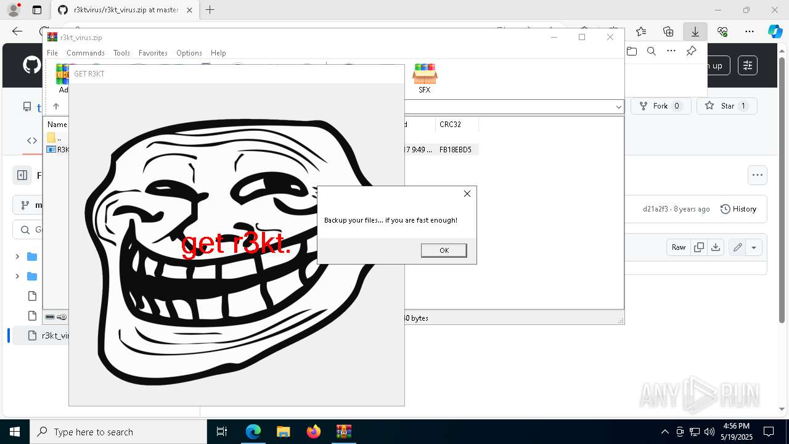Collapse the GitHub file tree side panel

click(x=22, y=175)
